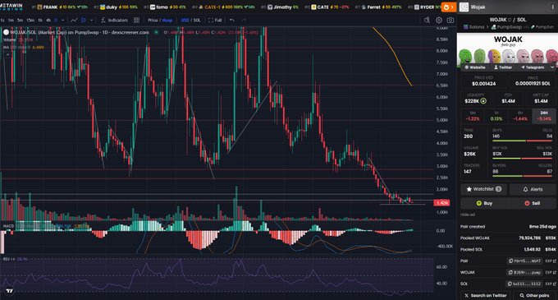This screenshot has height=300, width=558.
Task: Open the token Twitter link
Action: [502, 67]
